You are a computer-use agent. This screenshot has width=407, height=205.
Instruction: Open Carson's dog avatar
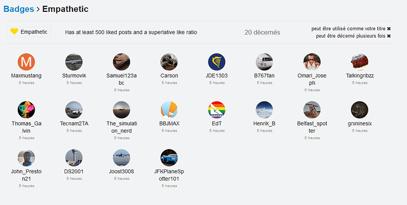[x=169, y=62]
